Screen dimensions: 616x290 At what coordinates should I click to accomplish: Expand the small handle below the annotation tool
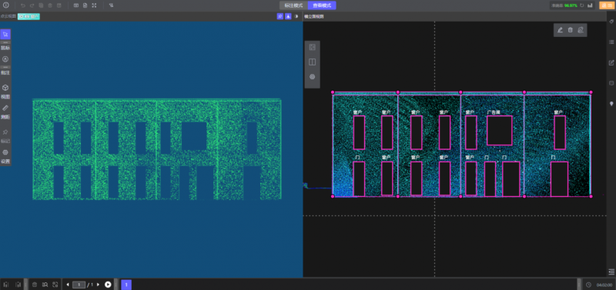(x=5, y=67)
